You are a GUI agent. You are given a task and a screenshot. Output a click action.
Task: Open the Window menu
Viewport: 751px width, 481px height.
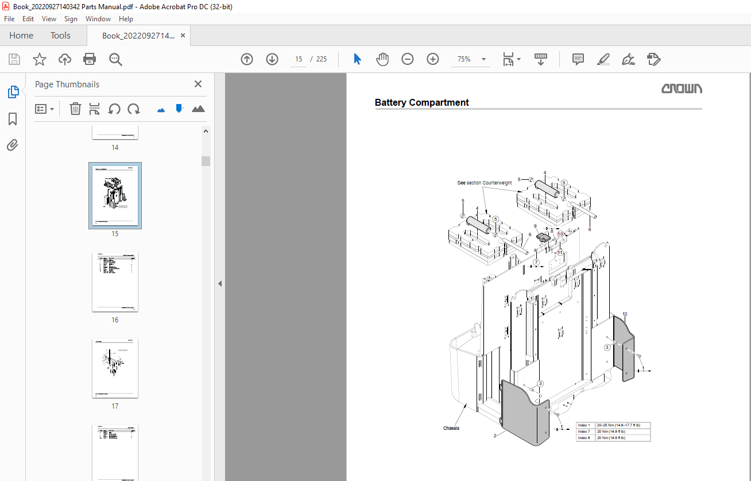click(x=98, y=19)
